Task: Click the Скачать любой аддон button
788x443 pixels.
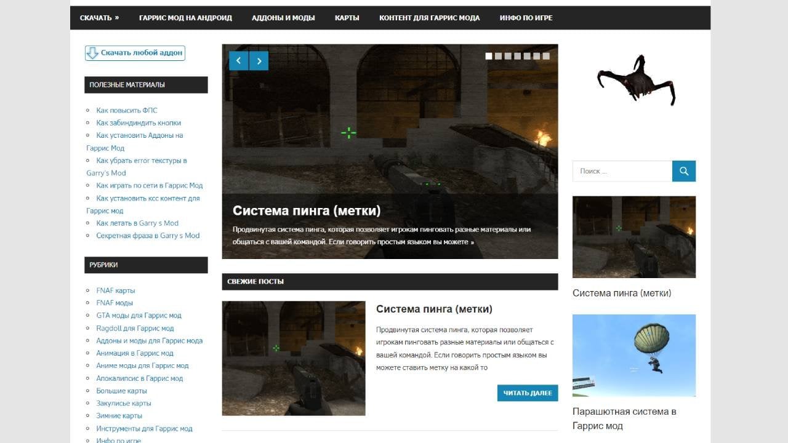Action: point(135,53)
